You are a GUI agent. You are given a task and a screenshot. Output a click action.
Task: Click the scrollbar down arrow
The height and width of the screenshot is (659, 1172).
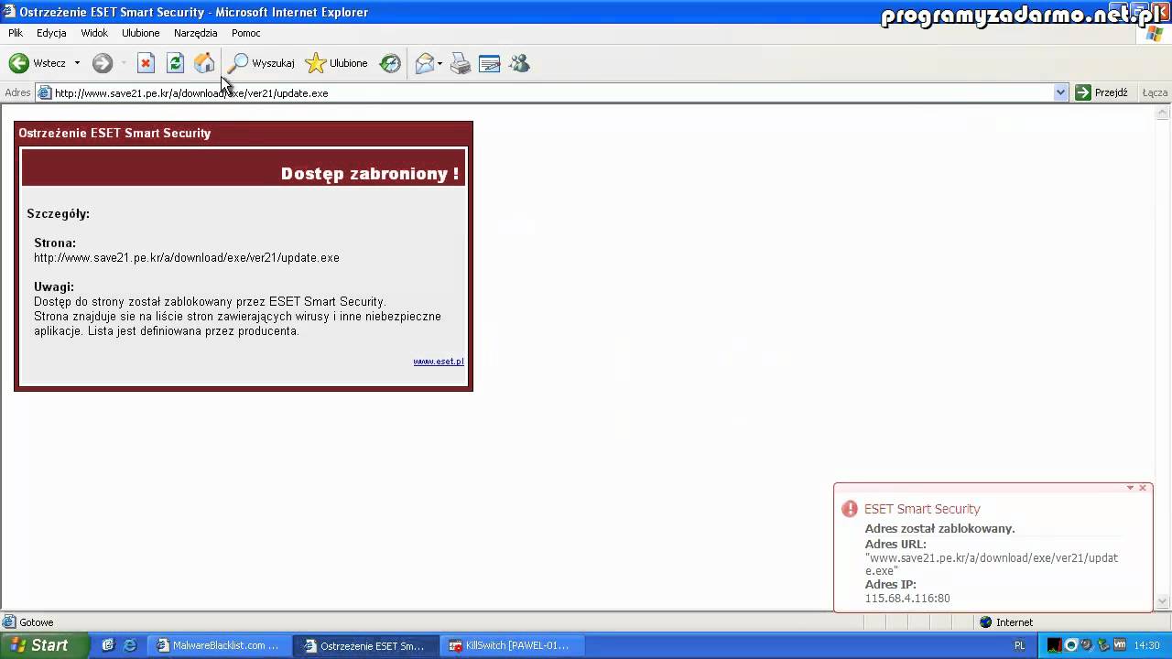[x=1164, y=601]
